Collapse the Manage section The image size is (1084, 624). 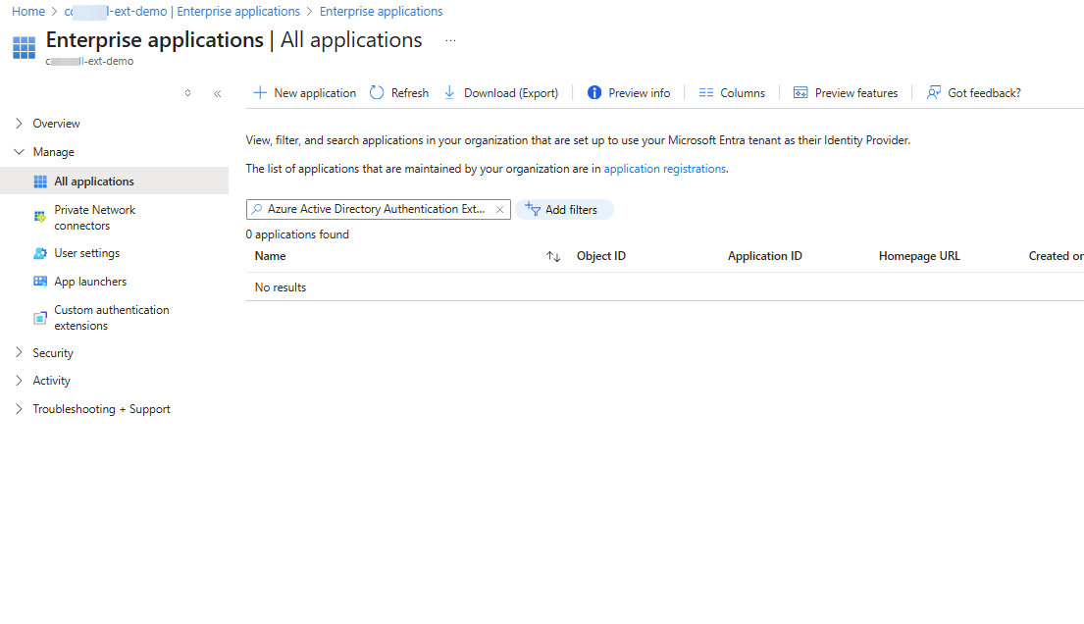19,151
